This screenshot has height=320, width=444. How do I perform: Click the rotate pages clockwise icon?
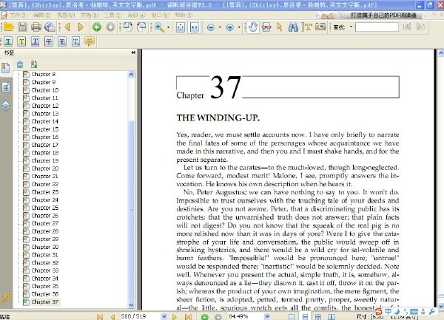pyautogui.click(x=127, y=27)
